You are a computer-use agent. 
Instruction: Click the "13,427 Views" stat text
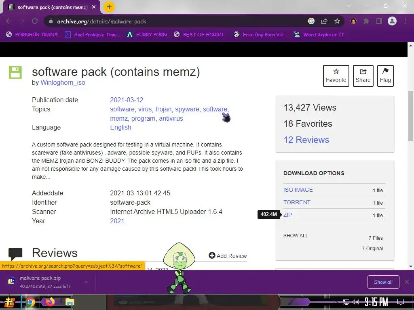pyautogui.click(x=310, y=107)
